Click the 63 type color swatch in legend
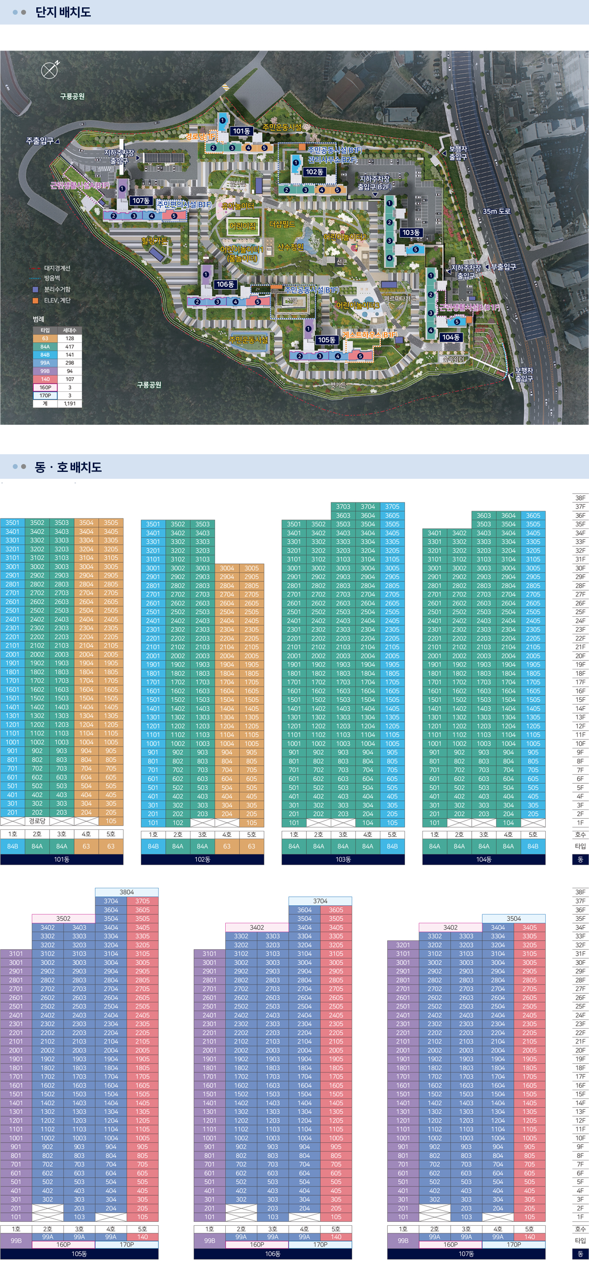 (45, 338)
